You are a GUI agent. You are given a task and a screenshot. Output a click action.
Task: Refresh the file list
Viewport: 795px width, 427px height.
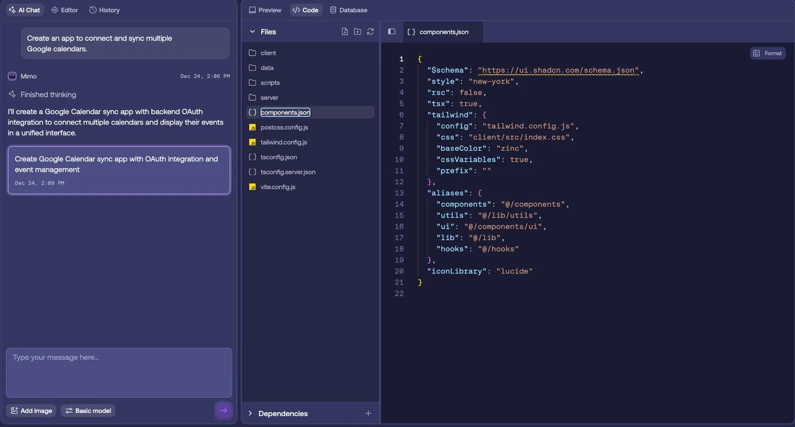[371, 32]
